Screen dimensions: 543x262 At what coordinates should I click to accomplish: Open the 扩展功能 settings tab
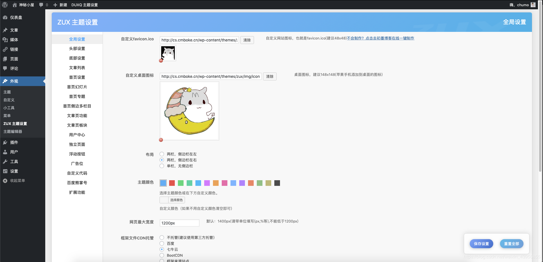tap(77, 192)
